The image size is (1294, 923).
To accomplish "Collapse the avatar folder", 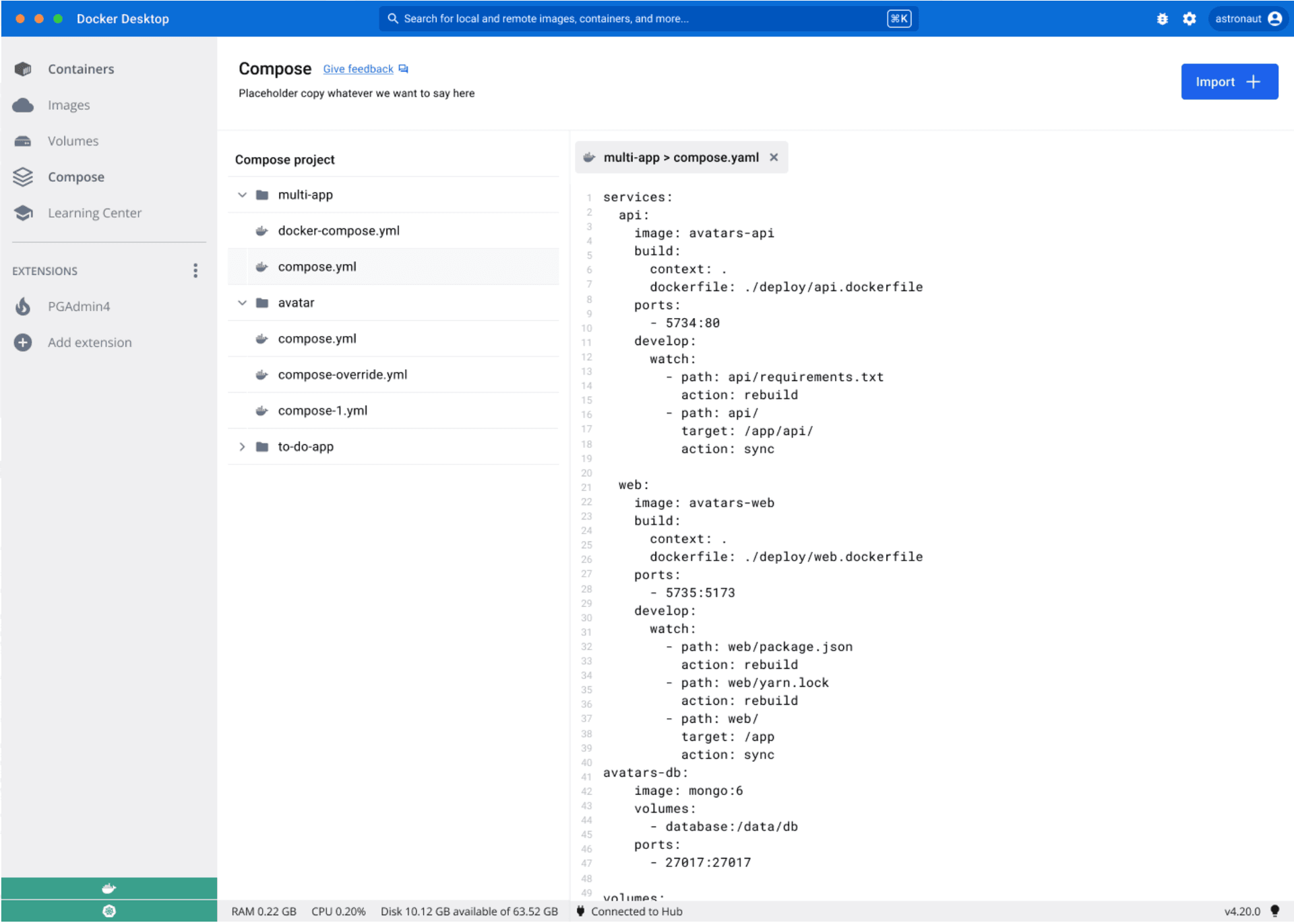I will [x=242, y=303].
